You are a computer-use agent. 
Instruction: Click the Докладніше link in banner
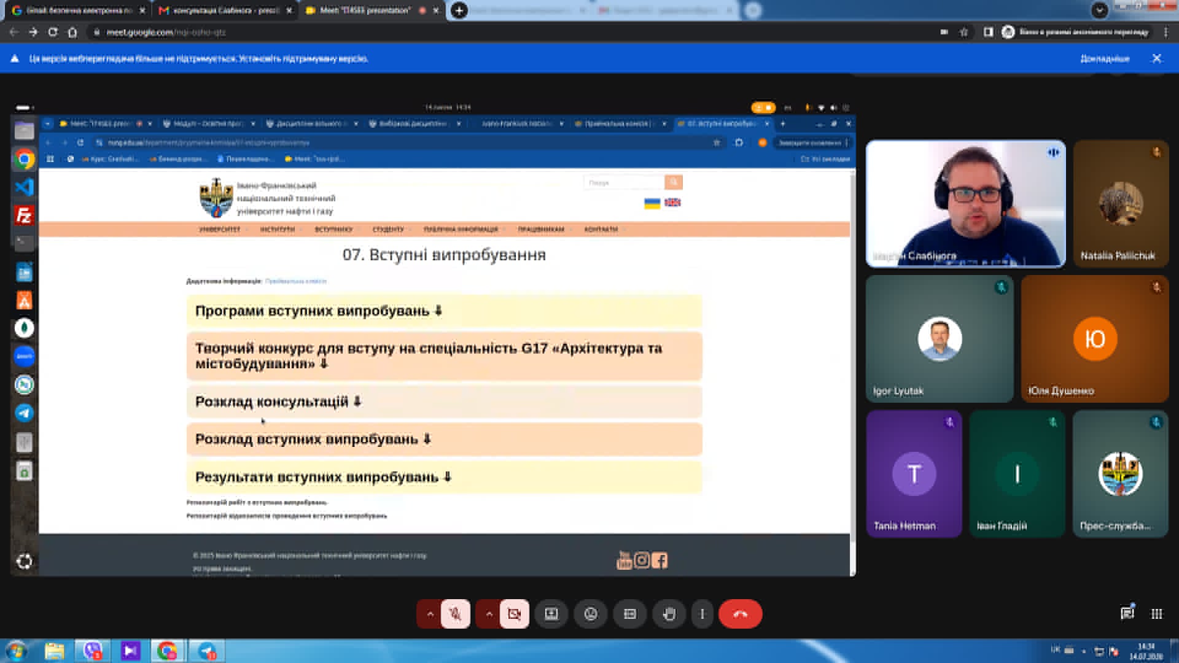click(x=1105, y=59)
